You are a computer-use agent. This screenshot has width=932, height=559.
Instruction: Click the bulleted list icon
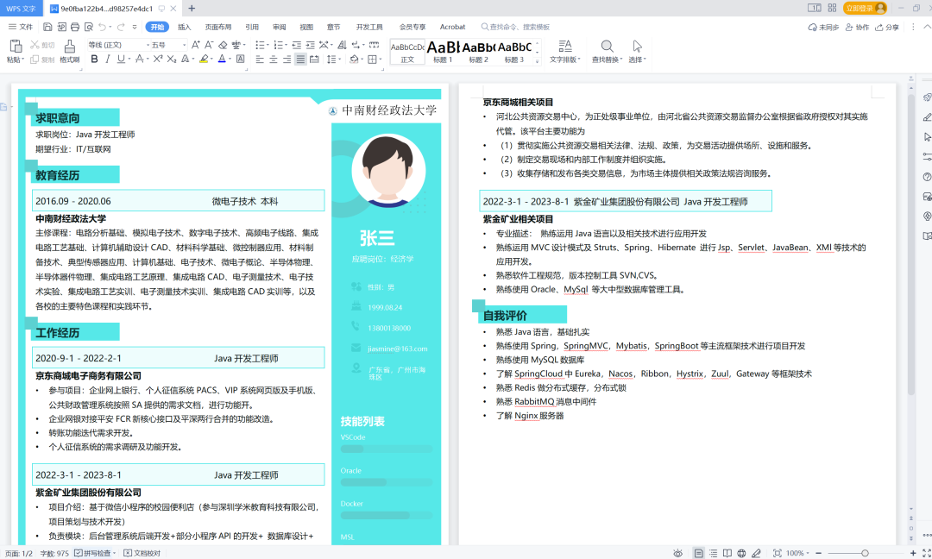[260, 45]
